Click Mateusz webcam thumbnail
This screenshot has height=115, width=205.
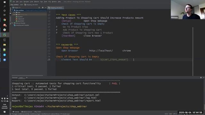point(188,10)
